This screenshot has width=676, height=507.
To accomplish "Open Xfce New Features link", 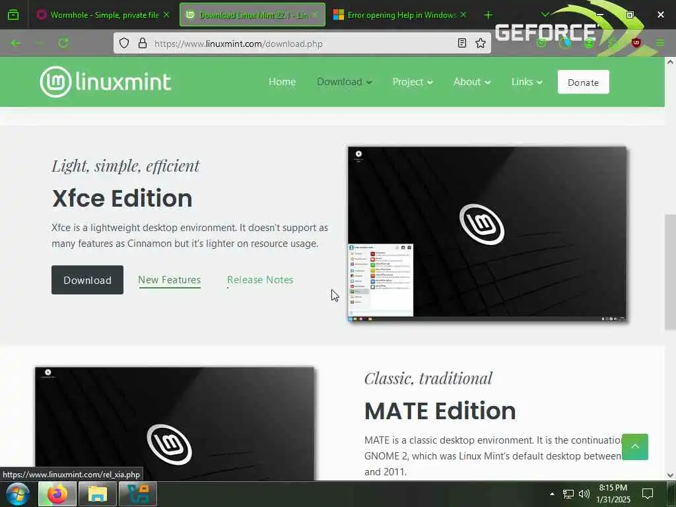I will pos(170,280).
